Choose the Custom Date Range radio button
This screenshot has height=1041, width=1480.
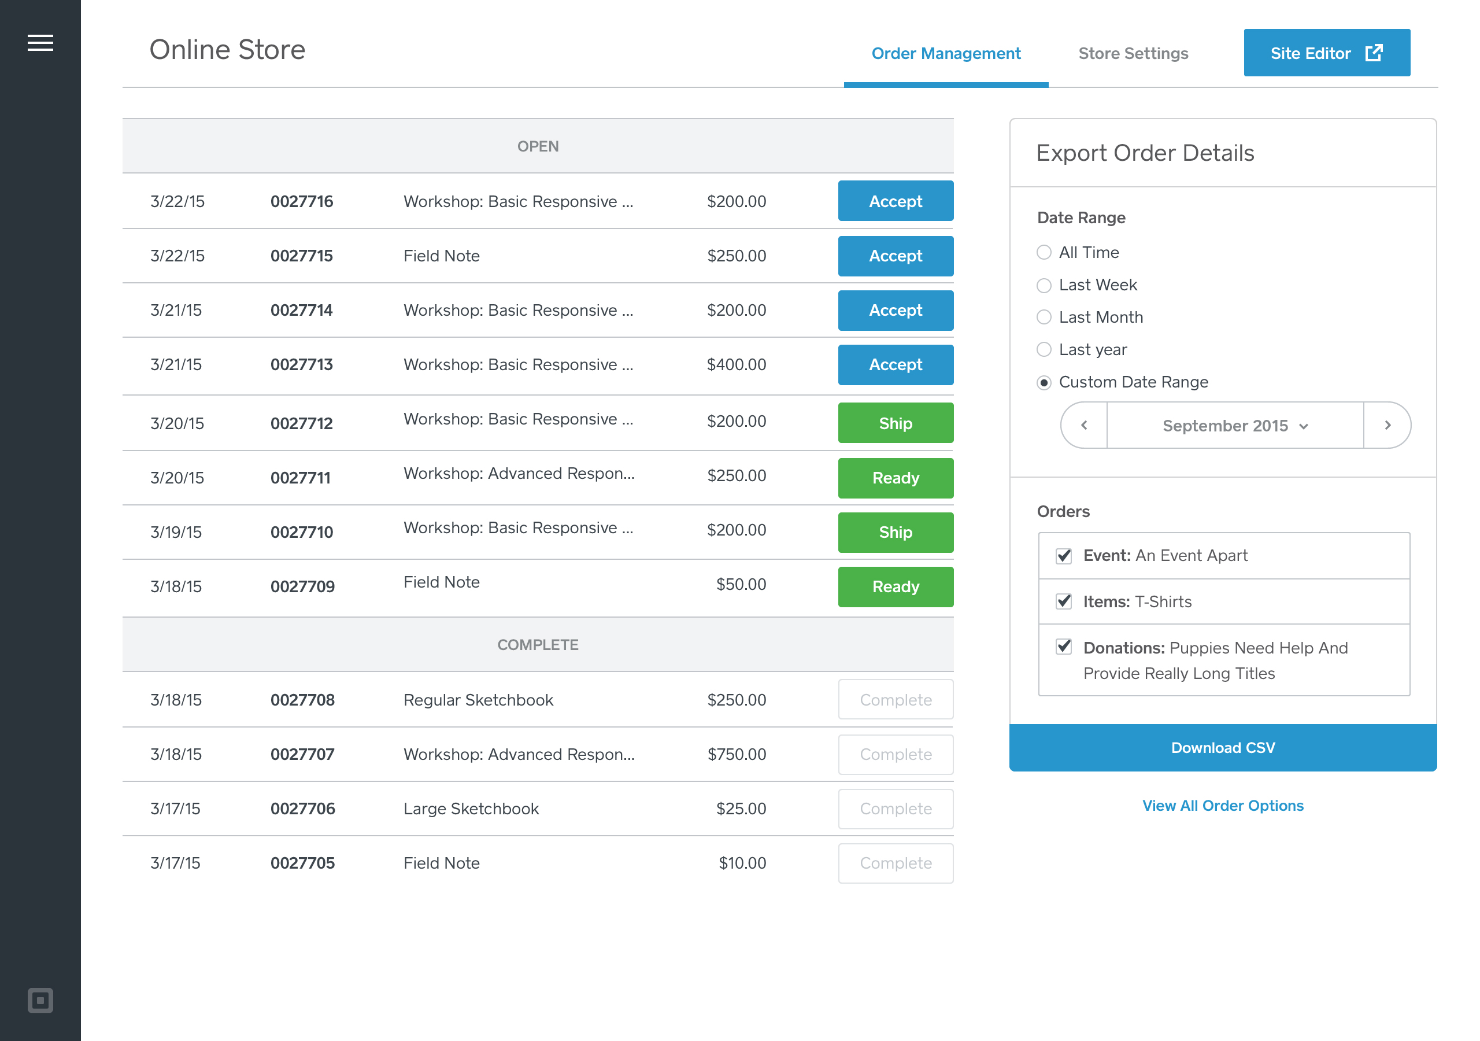[x=1044, y=382]
